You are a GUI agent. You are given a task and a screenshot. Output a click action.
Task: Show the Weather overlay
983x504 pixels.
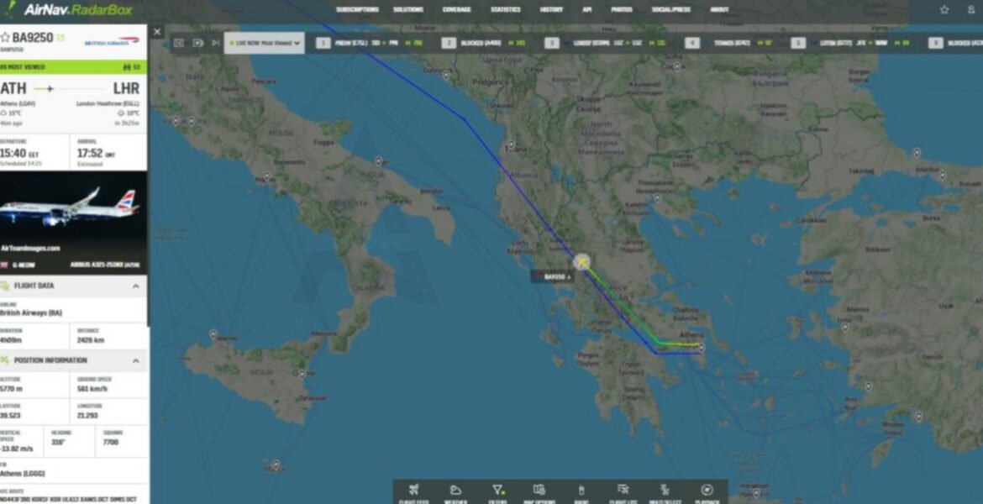(x=455, y=493)
